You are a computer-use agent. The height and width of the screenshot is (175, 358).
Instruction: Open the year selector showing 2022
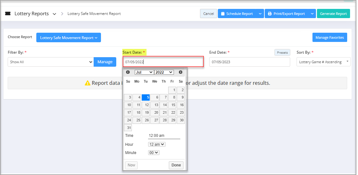[x=164, y=72]
